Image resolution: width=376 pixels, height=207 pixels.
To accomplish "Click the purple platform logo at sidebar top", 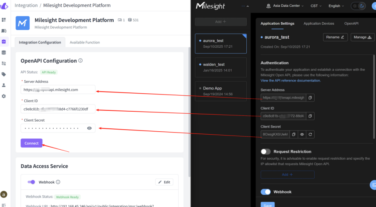I will [4, 6].
